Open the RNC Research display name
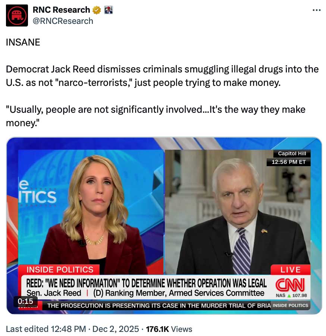Image resolution: width=326 pixels, height=336 pixels. tap(61, 10)
